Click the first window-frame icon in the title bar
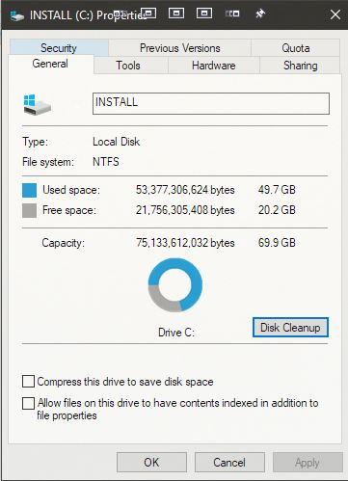The width and height of the screenshot is (348, 481). pos(148,13)
